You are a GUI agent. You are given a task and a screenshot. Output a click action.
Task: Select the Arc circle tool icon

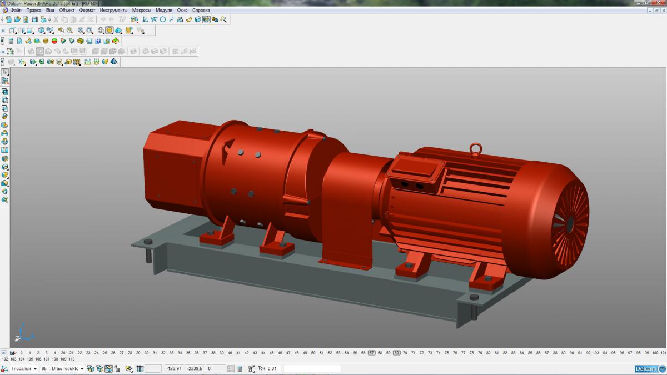163,19
